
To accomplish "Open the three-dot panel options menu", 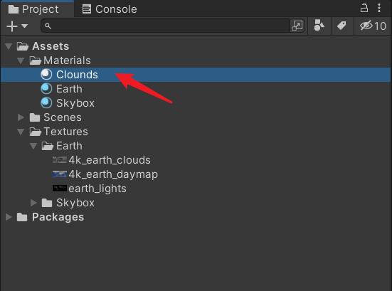I will tap(379, 9).
